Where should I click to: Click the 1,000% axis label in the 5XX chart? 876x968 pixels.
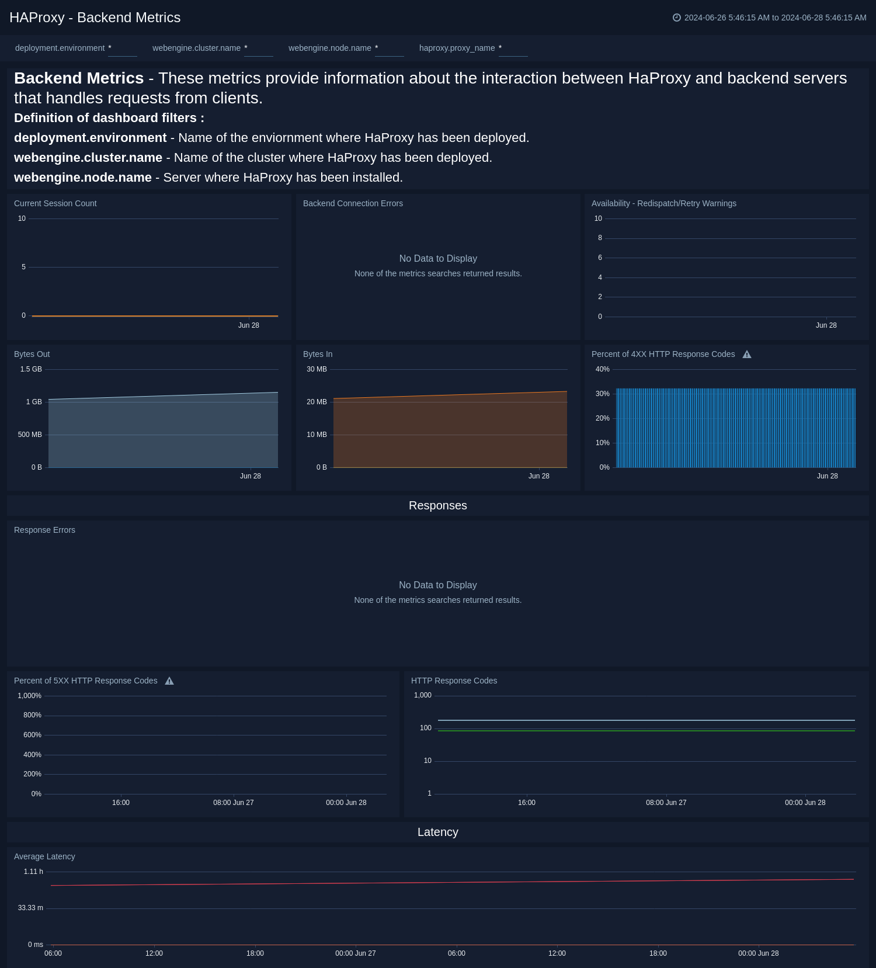(x=29, y=696)
